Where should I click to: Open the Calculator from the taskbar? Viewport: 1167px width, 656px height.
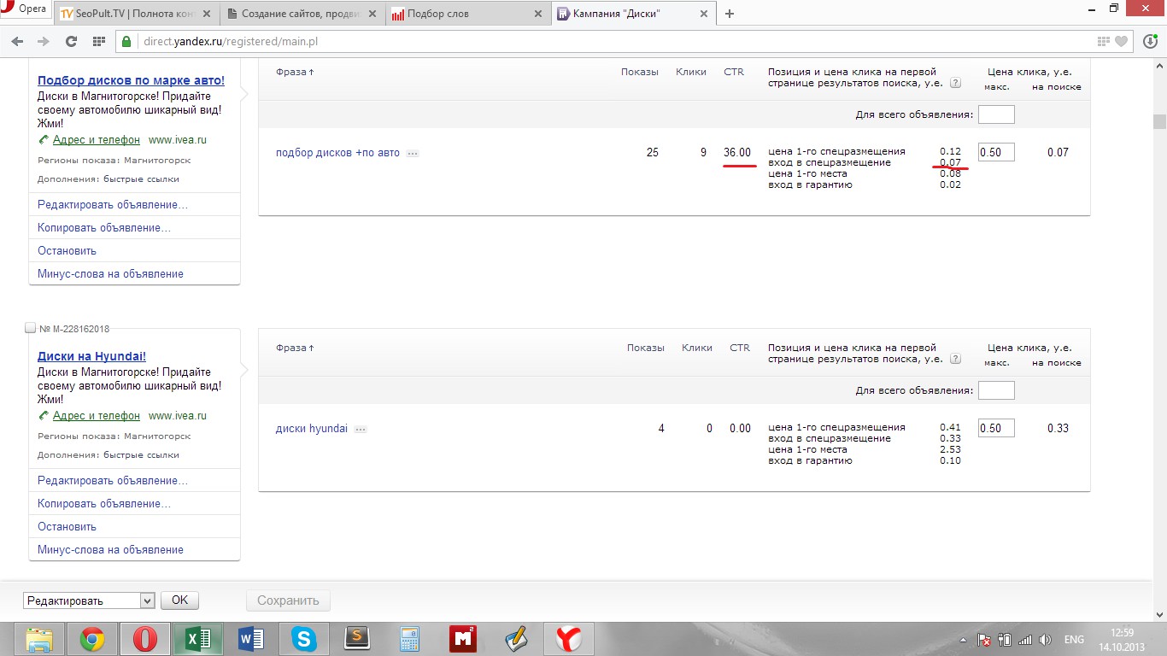(x=409, y=639)
